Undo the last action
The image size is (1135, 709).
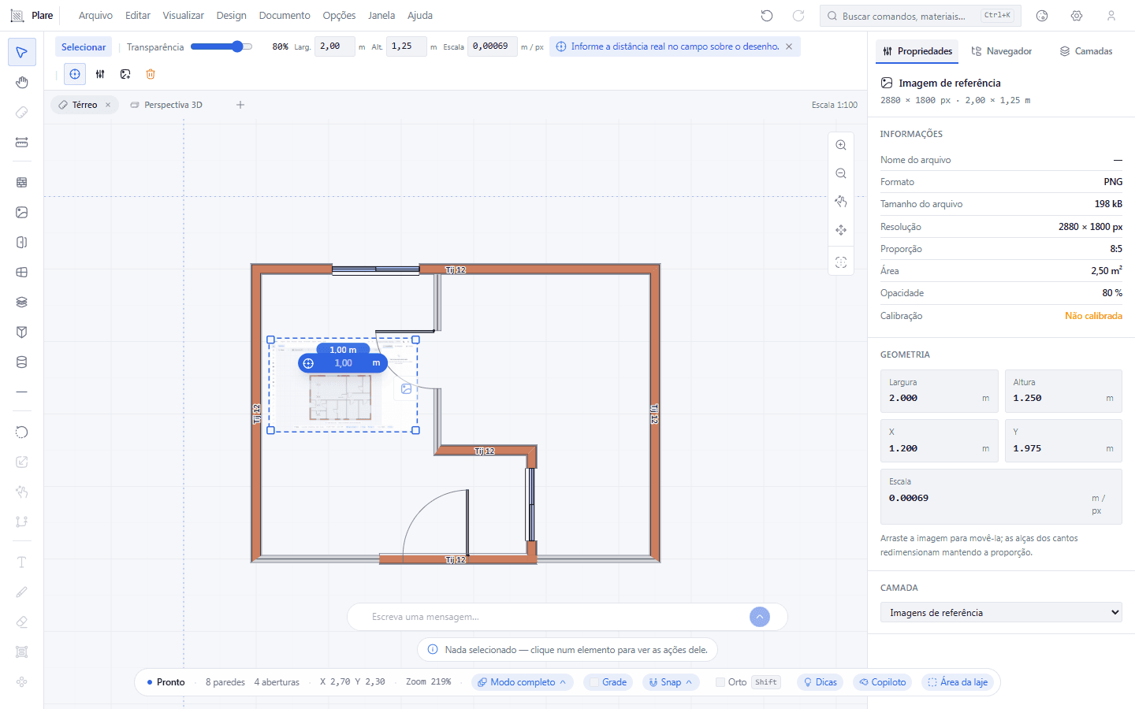pyautogui.click(x=767, y=16)
